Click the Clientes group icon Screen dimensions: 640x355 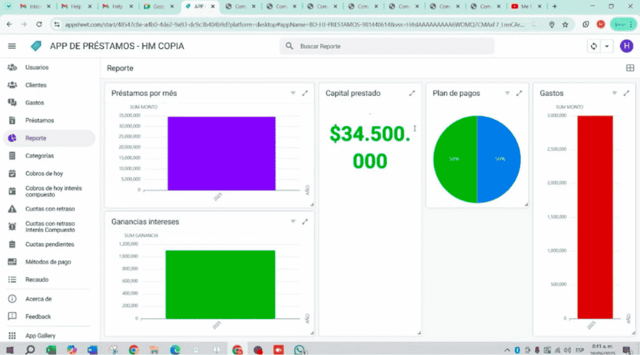coord(12,85)
